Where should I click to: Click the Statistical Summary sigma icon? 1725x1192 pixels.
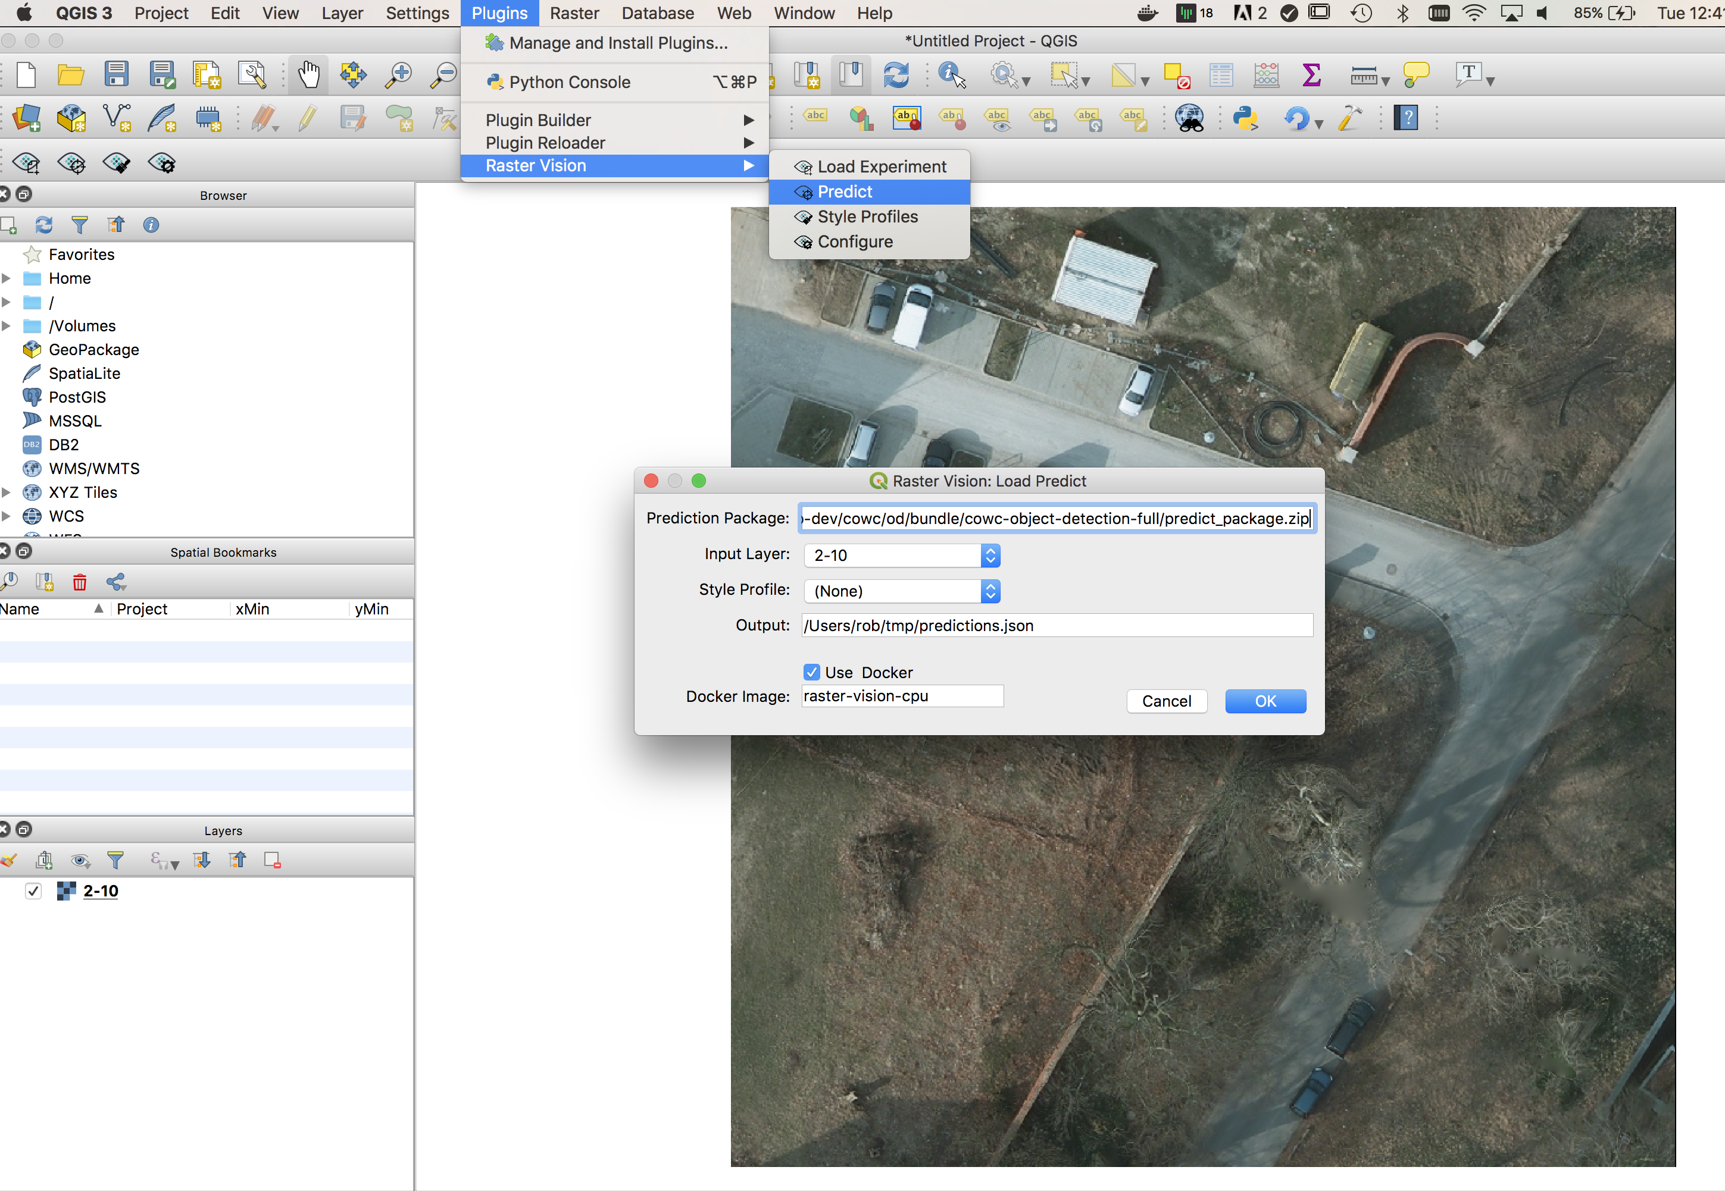coord(1311,75)
